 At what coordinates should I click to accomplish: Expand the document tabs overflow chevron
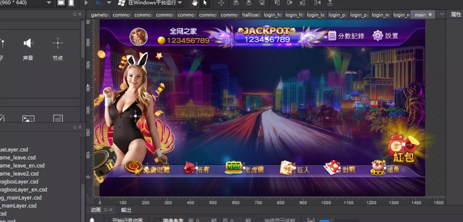click(x=442, y=15)
